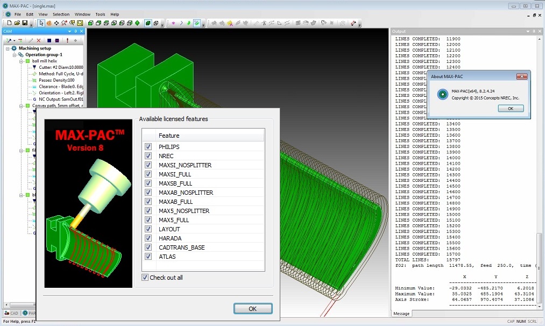The image size is (545, 326).
Task: Open the Output panel dropdown arrow
Action: 528,31
